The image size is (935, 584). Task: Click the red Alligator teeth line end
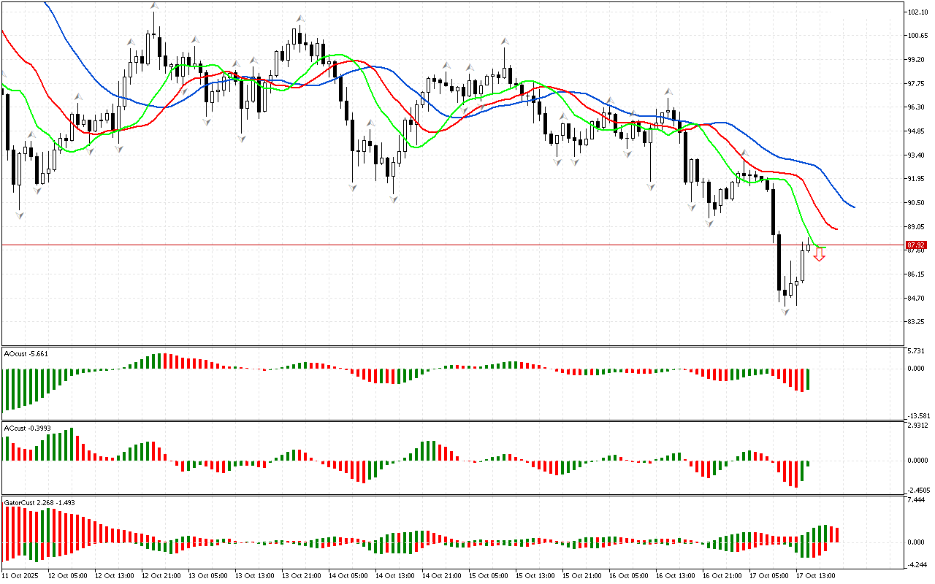(836, 229)
